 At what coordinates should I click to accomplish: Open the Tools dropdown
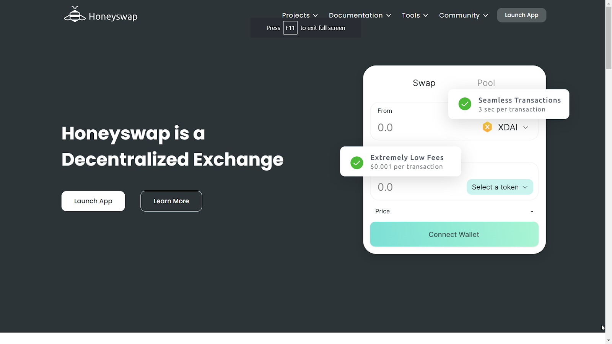(415, 15)
